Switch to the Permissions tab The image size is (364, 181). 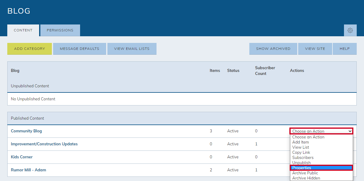click(x=60, y=31)
